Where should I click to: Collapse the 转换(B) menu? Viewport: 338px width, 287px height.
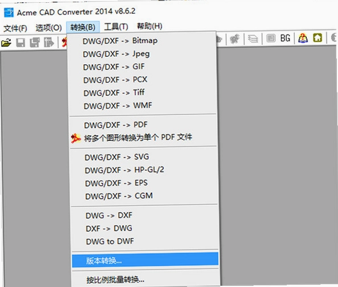[x=83, y=27]
